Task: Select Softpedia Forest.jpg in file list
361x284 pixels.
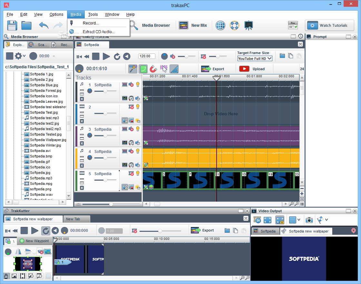Action: coord(45,90)
